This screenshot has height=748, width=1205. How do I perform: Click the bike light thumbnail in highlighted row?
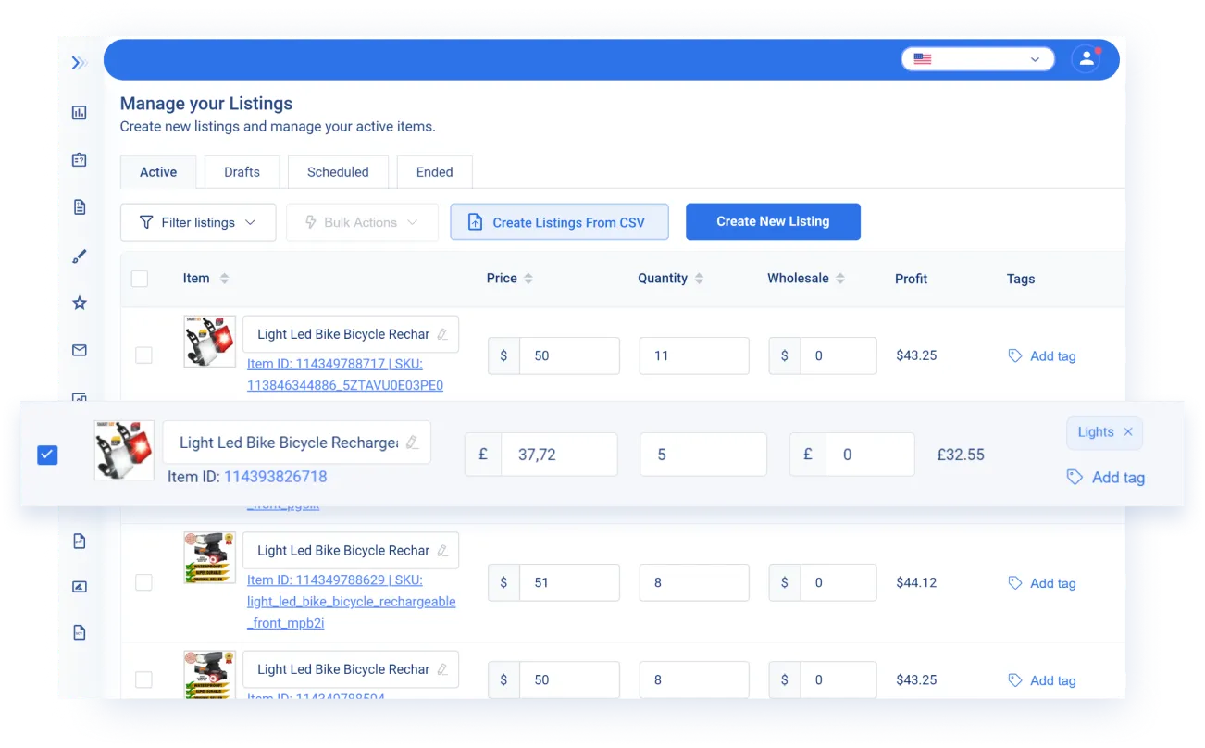(x=124, y=450)
